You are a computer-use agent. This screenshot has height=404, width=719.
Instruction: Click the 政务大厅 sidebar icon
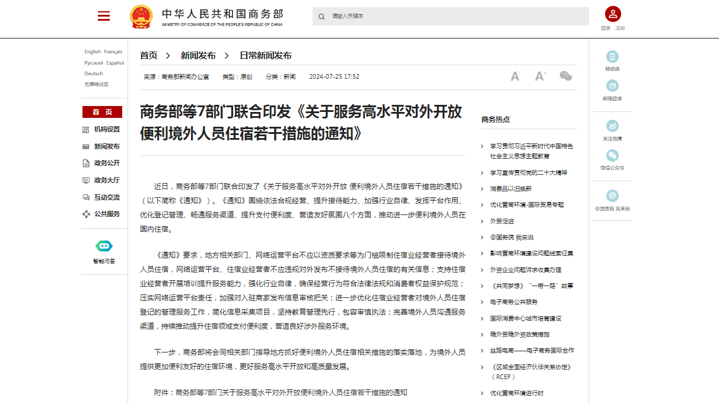pyautogui.click(x=86, y=180)
